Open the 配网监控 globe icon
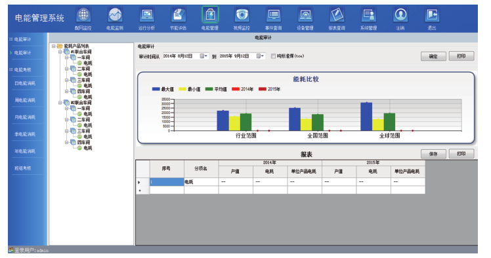This screenshot has width=491, height=258. click(83, 14)
